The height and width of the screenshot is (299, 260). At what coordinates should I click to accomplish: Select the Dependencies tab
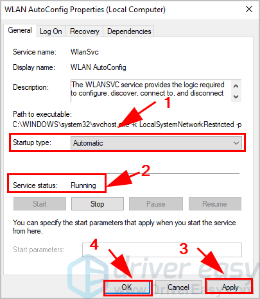(129, 31)
